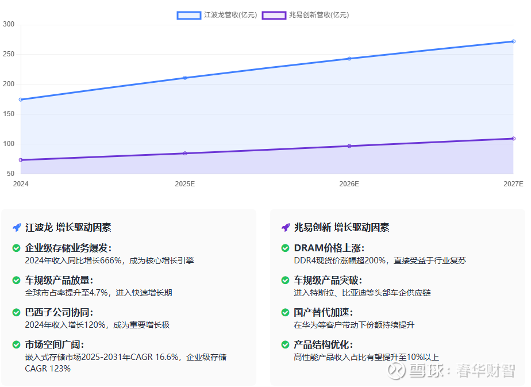Image resolution: width=531 pixels, height=387 pixels.
Task: Click green check icon next to DRAM价格上涨
Action: coord(286,248)
